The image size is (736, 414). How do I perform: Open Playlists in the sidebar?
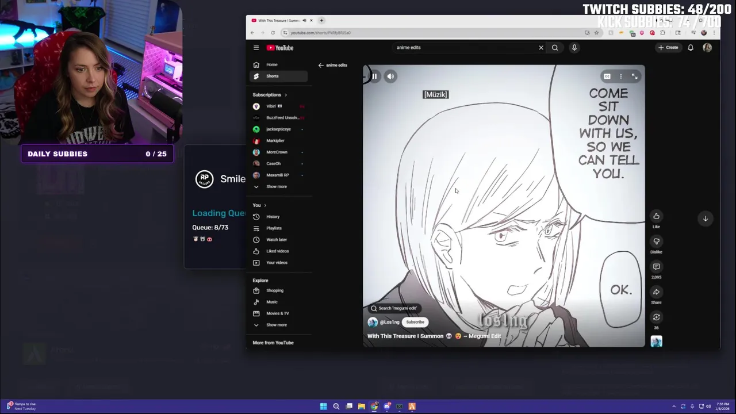[x=279, y=228]
